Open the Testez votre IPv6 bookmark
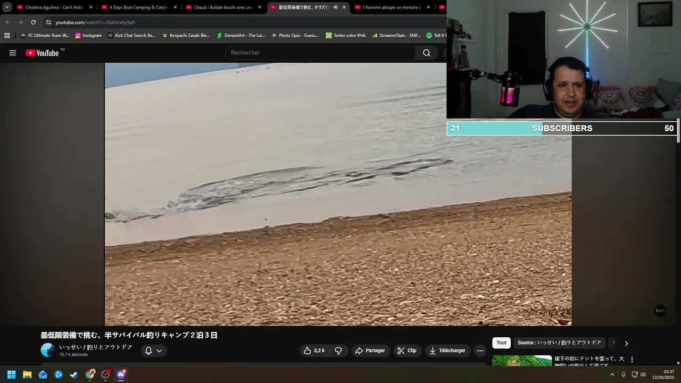The height and width of the screenshot is (383, 681). [x=346, y=36]
